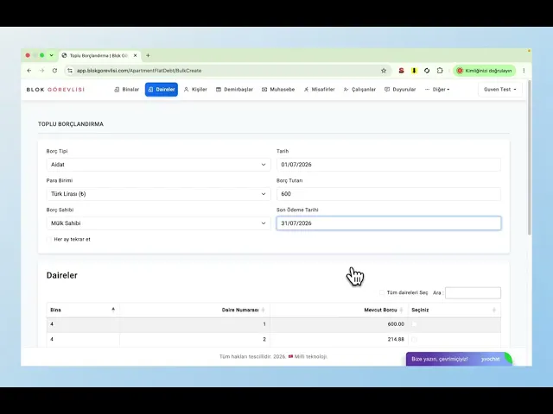Image resolution: width=553 pixels, height=414 pixels.
Task: Open the Daireler menu
Action: point(162,90)
